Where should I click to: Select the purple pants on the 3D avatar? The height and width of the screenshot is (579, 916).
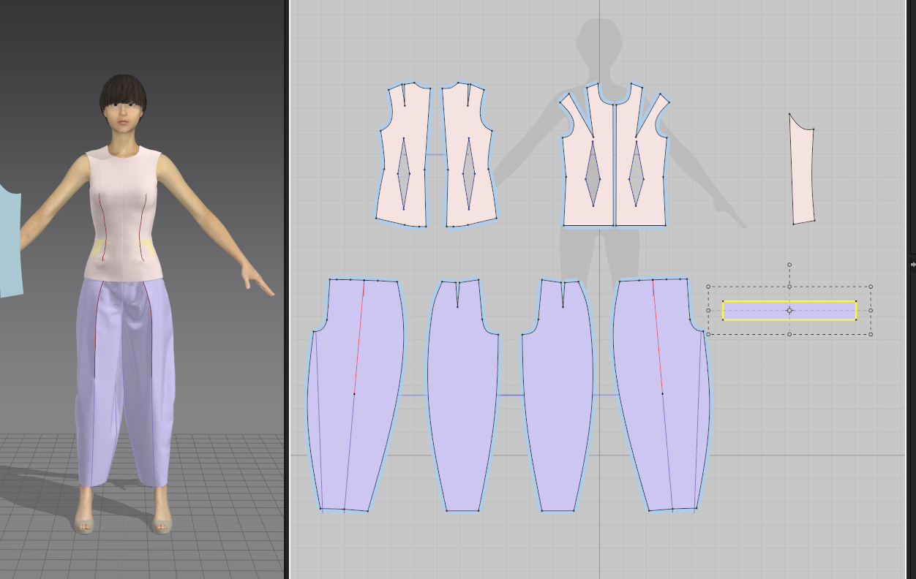pyautogui.click(x=123, y=366)
